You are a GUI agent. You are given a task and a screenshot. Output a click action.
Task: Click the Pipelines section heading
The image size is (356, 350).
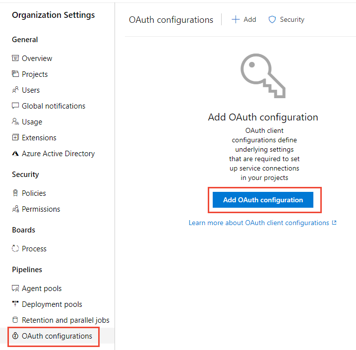click(27, 270)
